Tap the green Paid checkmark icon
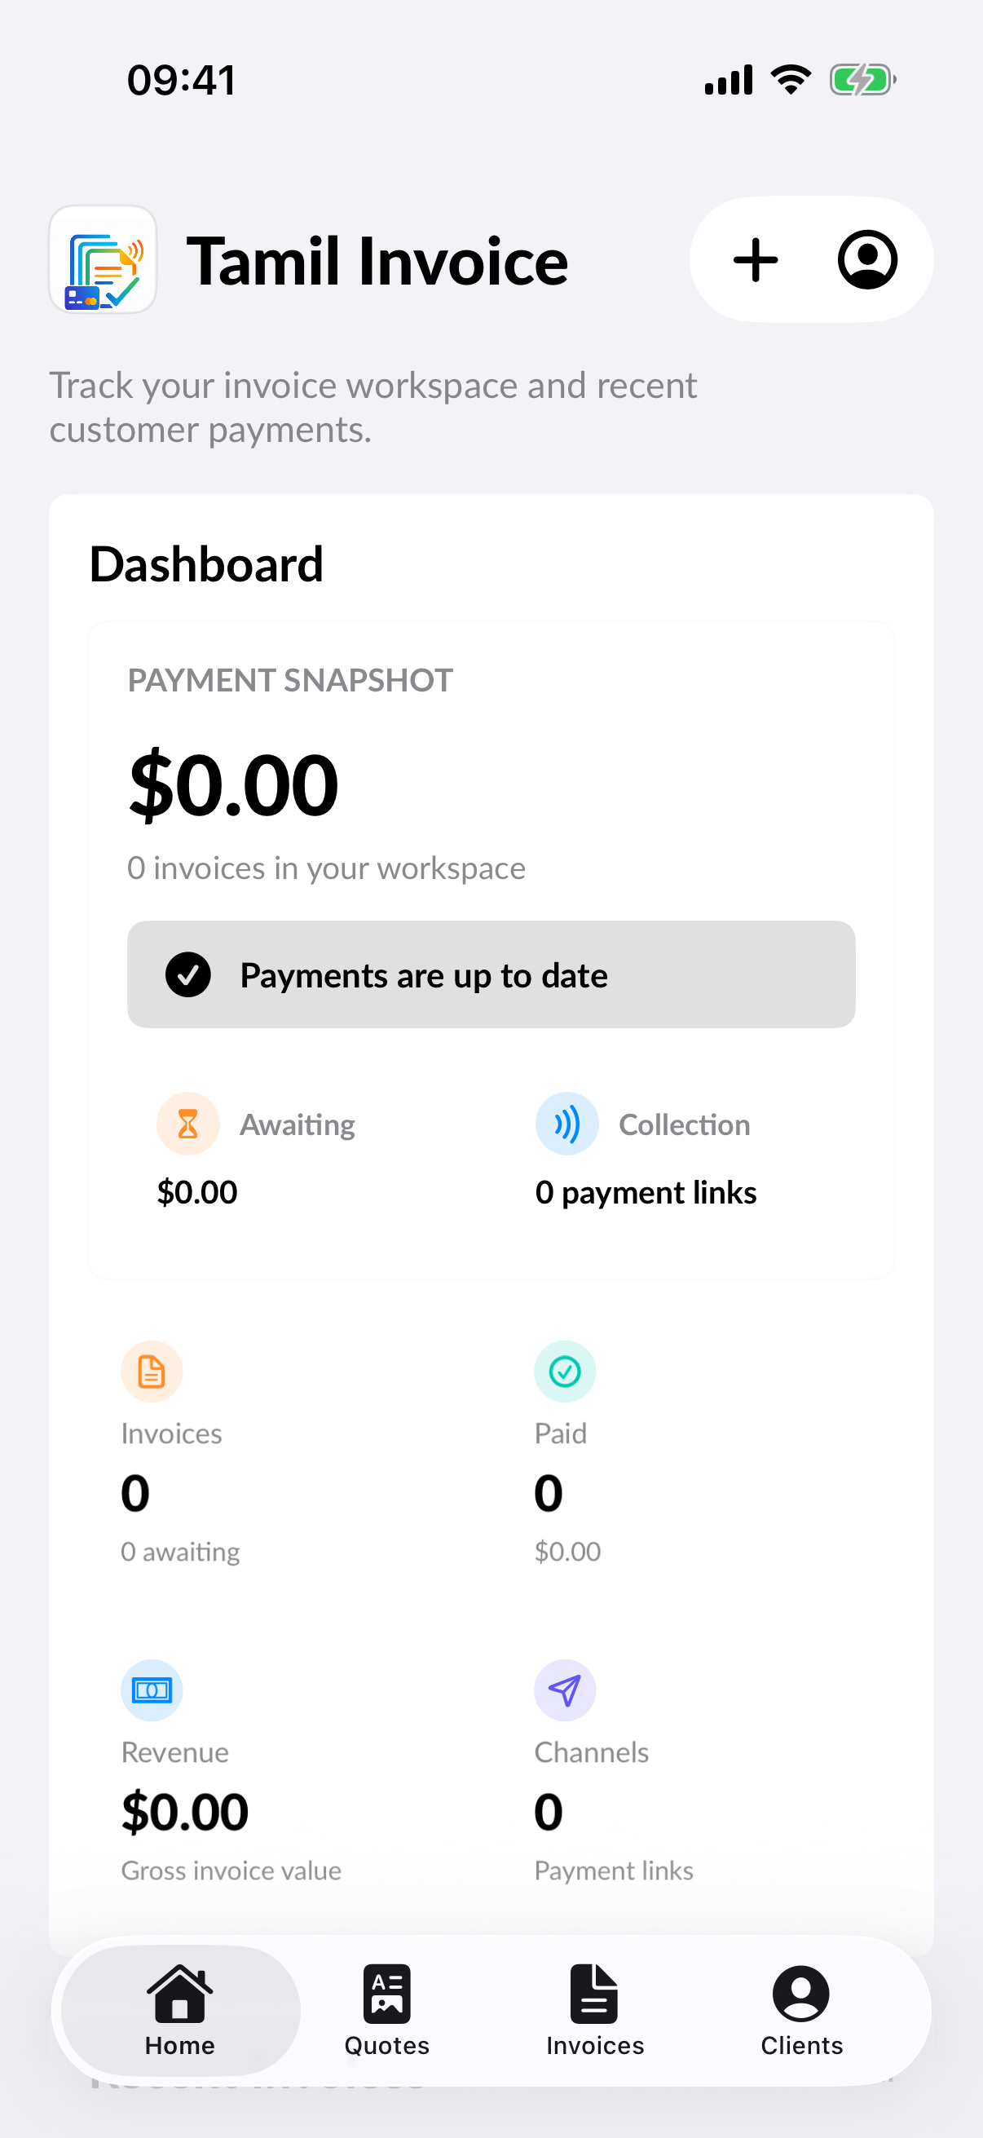Image resolution: width=983 pixels, height=2138 pixels. pyautogui.click(x=565, y=1372)
